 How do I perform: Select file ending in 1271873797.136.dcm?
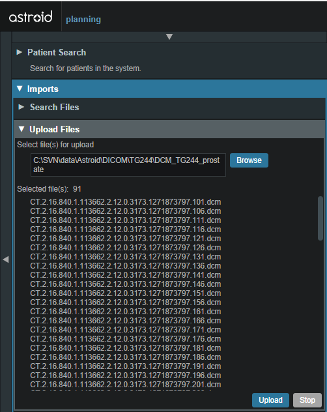[126, 266]
